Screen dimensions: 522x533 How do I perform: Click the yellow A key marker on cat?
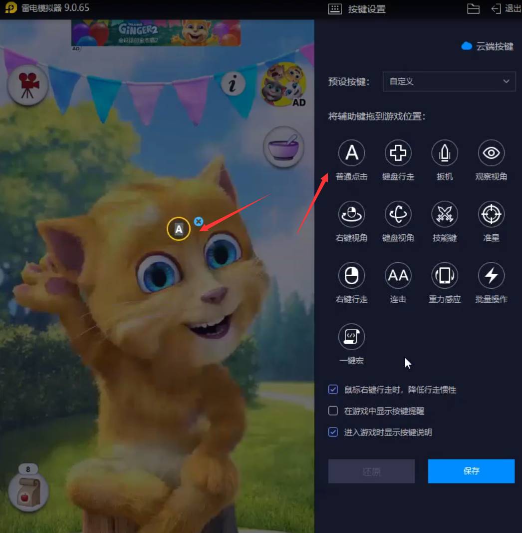179,229
